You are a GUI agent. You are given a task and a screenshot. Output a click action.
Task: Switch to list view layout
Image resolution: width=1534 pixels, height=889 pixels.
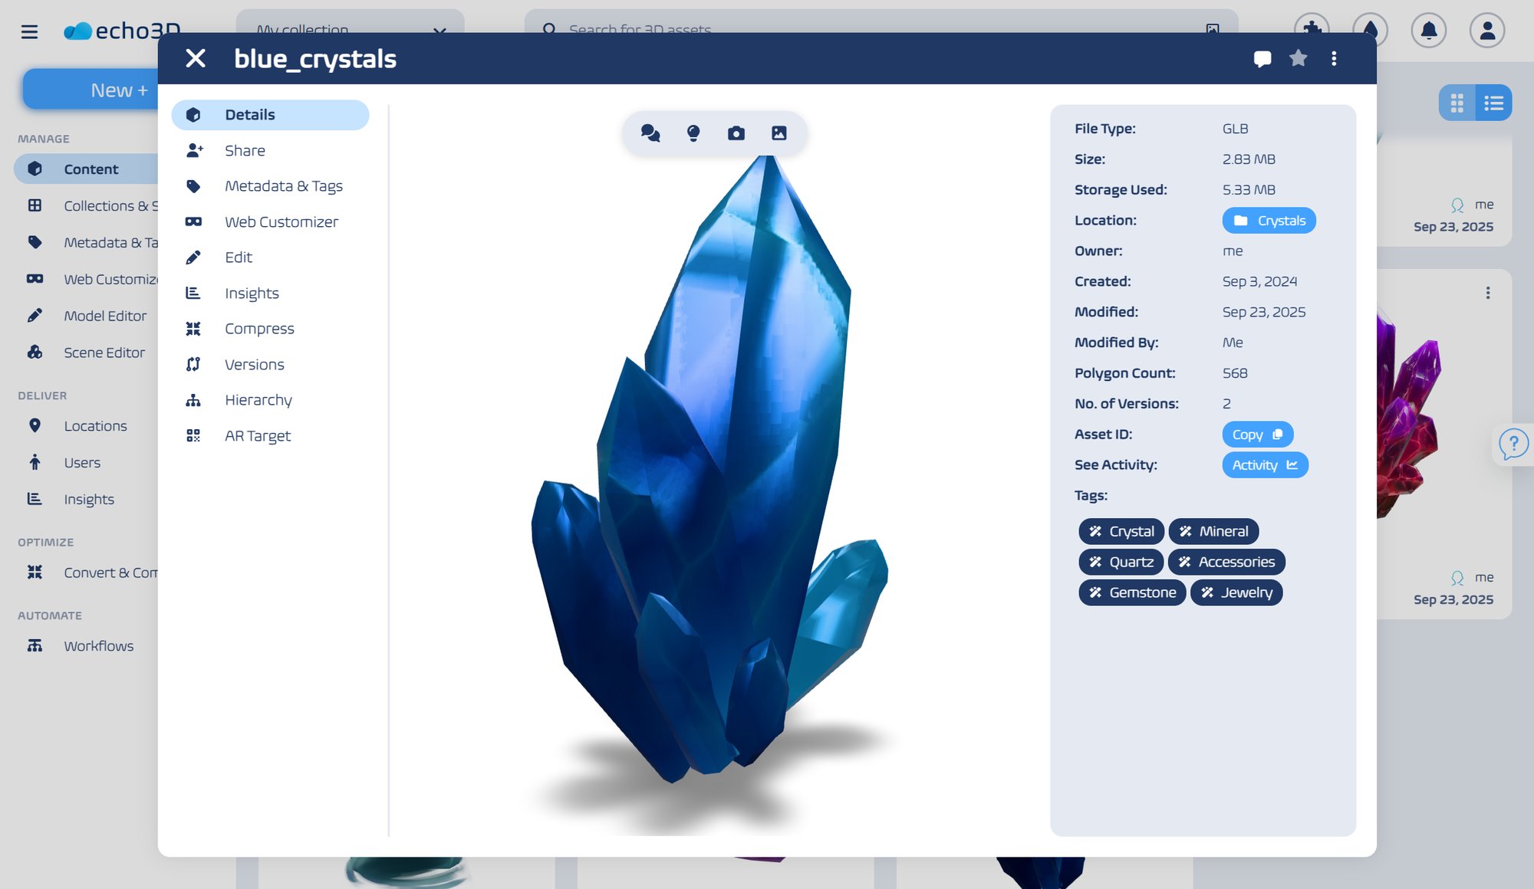1493,103
